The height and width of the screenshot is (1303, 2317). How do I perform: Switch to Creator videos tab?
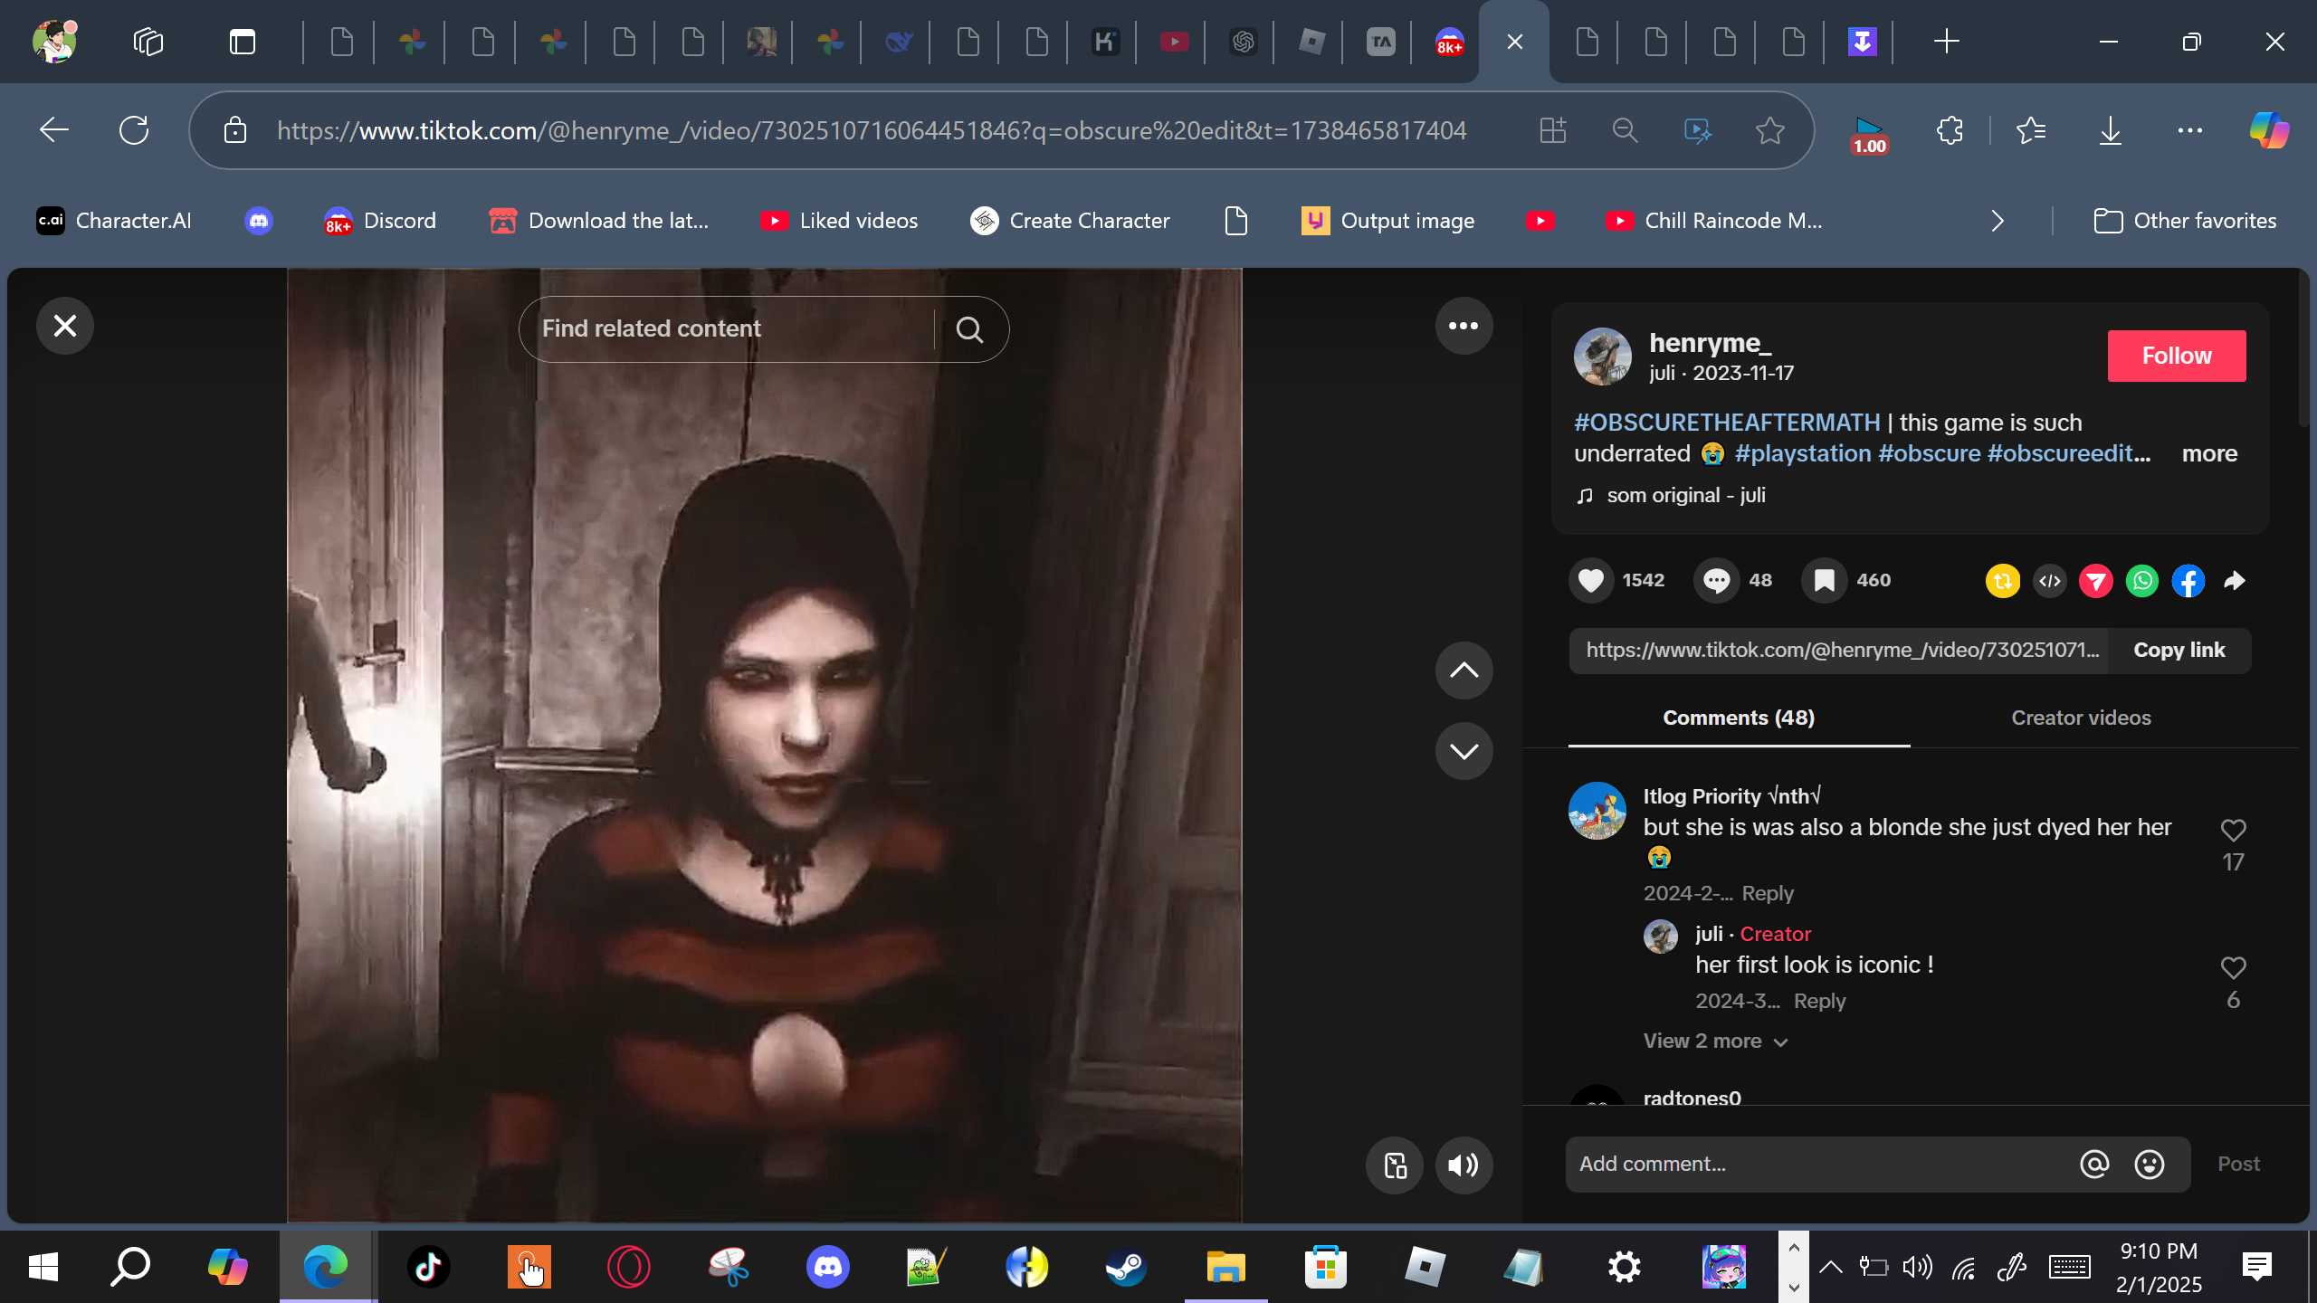(x=2080, y=718)
